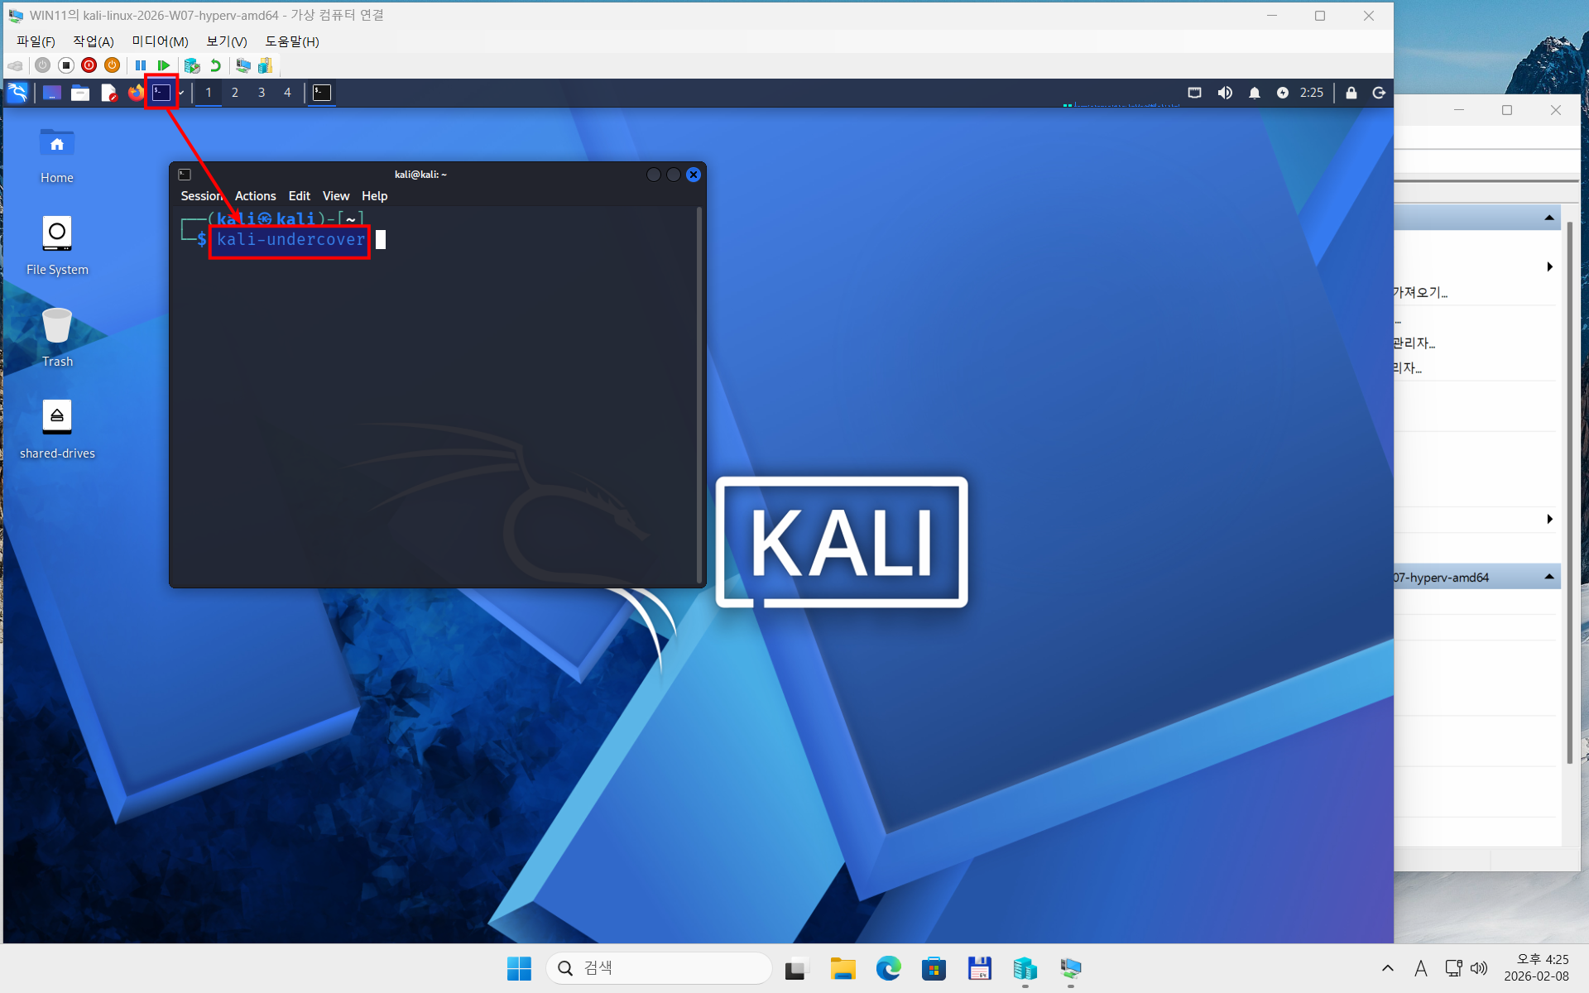Switch to workspace 1

coord(209,93)
